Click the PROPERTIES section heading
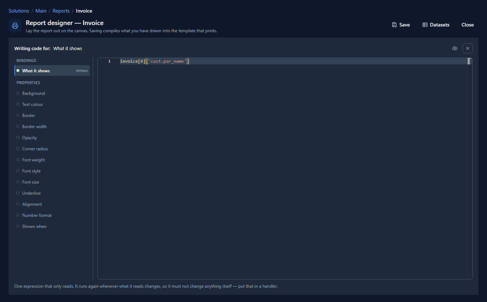487x302 pixels. [x=28, y=83]
